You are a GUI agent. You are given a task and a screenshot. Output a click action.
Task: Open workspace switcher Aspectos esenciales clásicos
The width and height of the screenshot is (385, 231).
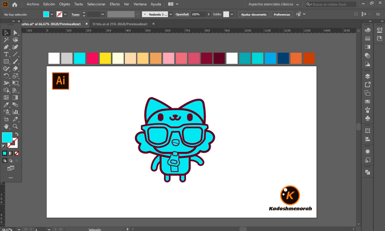pos(274,4)
